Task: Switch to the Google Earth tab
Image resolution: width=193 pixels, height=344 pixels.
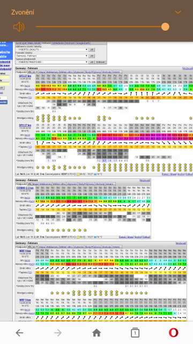Action: 83,43
